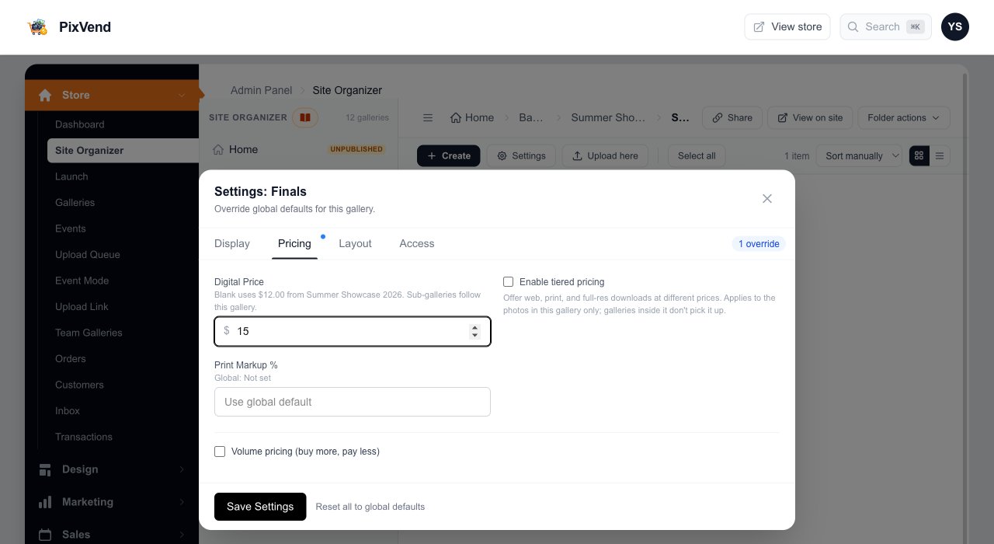Switch to the Access tab

[417, 243]
